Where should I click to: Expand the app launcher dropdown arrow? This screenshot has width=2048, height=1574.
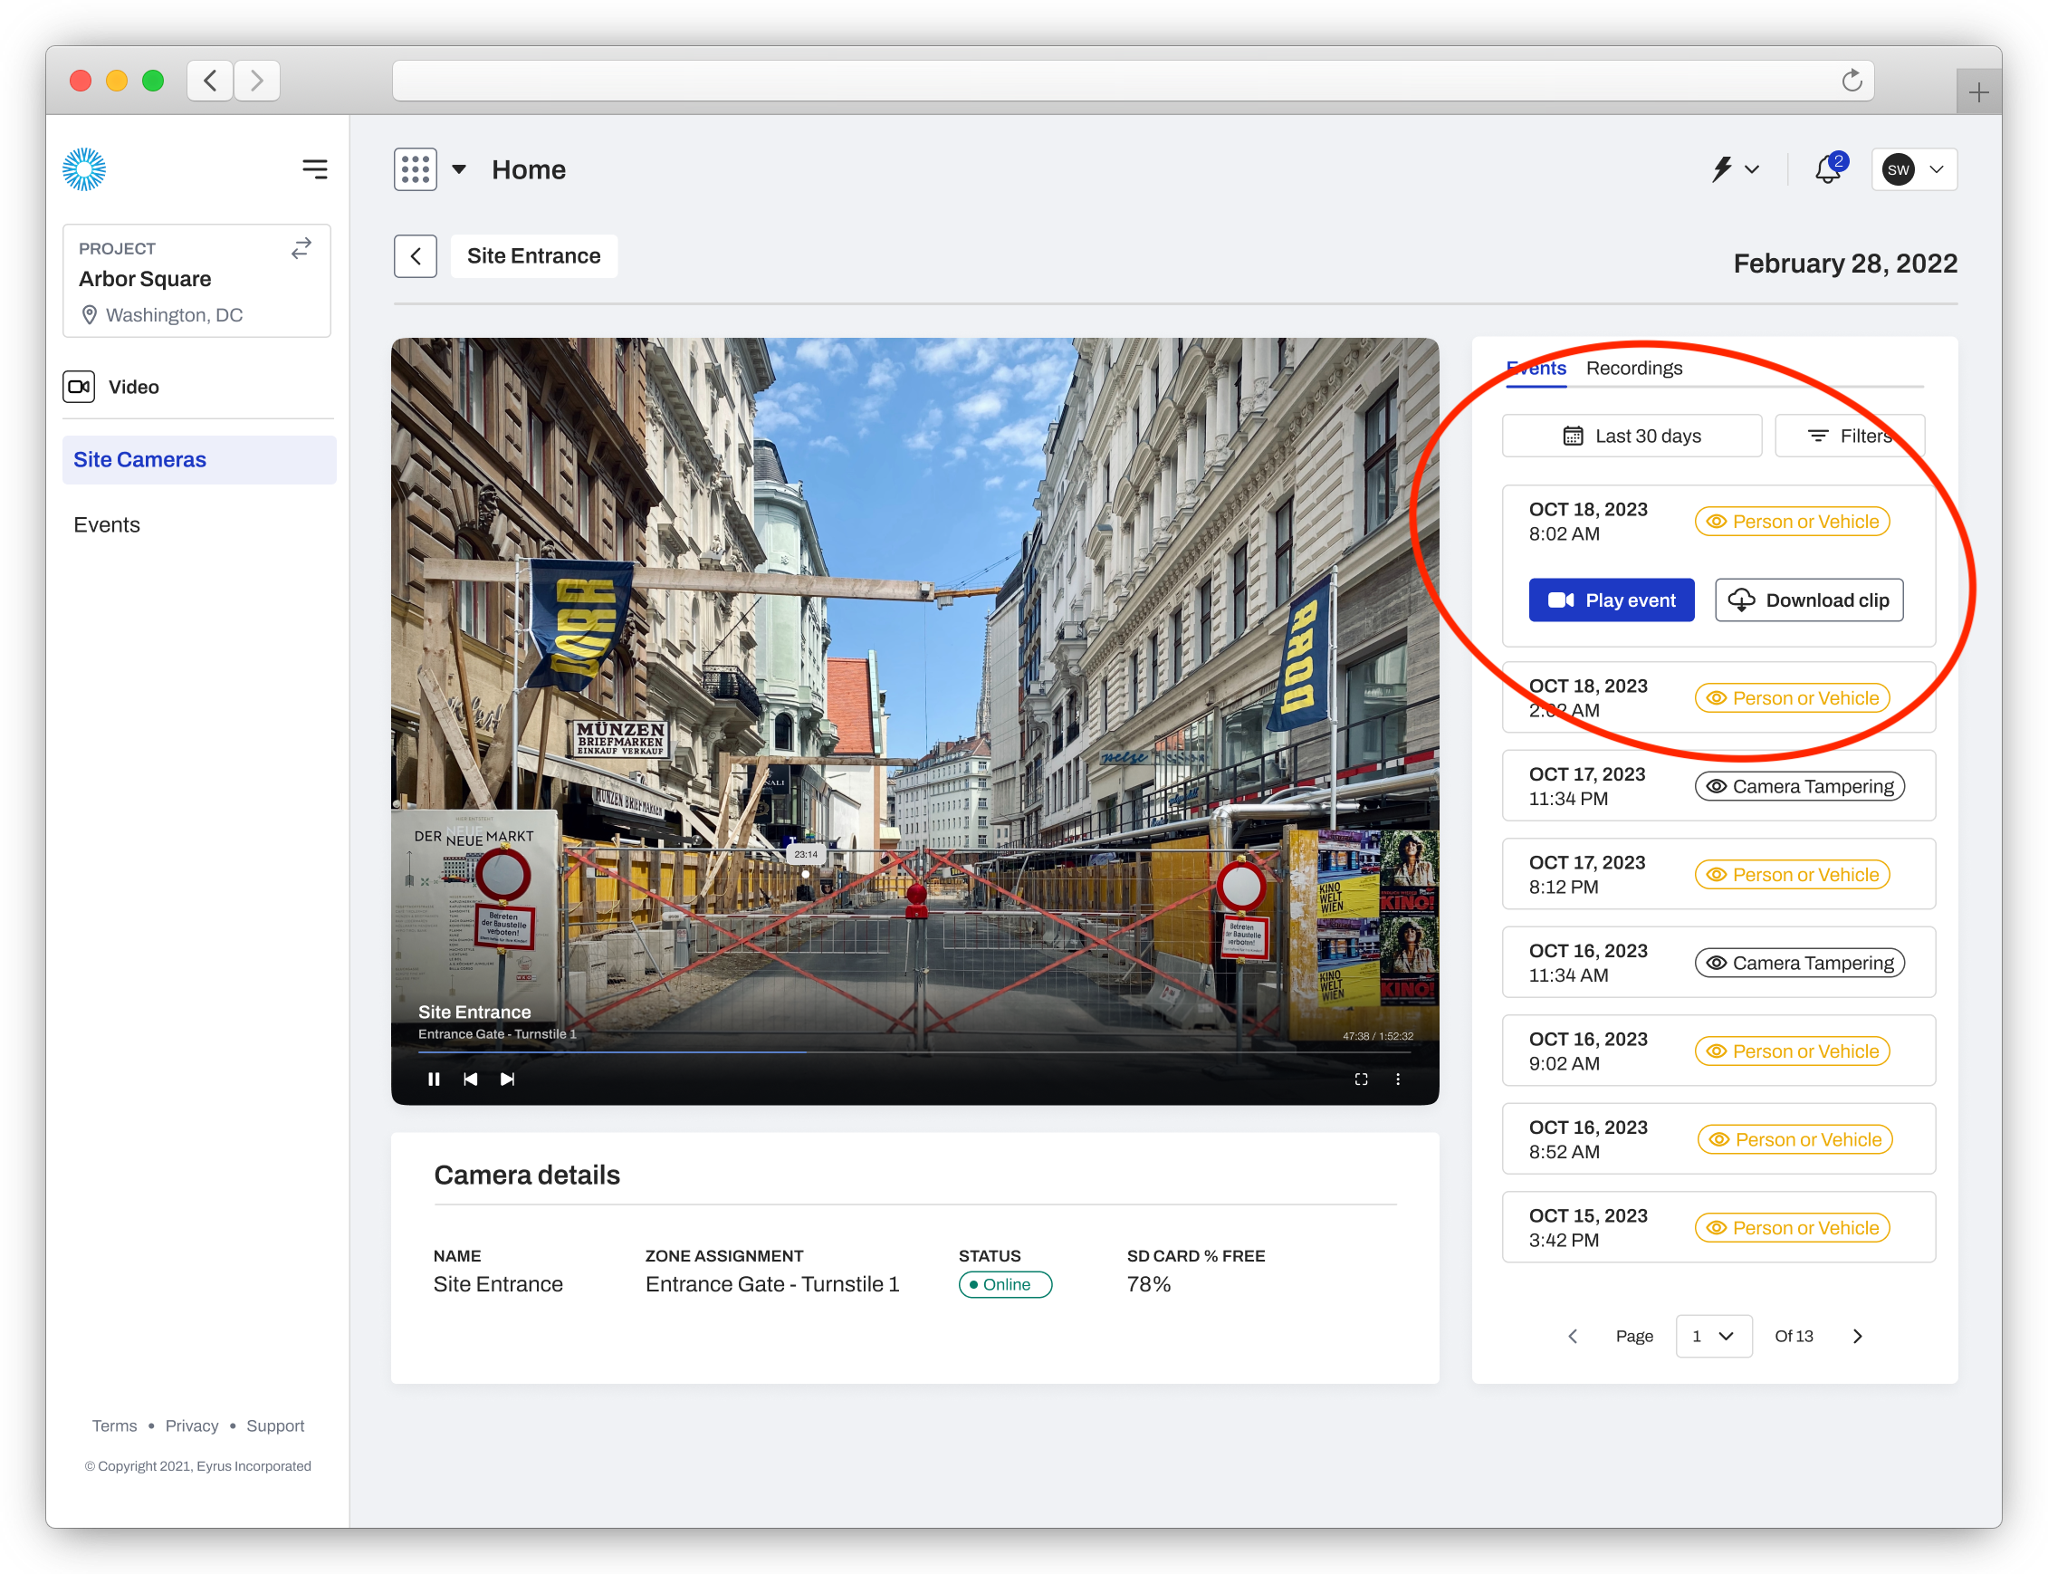tap(459, 169)
